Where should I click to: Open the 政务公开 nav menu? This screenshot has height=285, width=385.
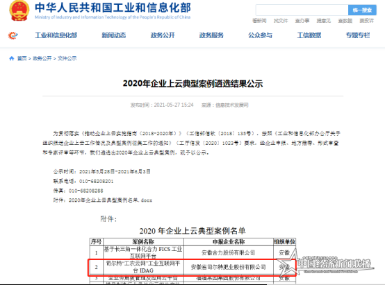click(163, 35)
